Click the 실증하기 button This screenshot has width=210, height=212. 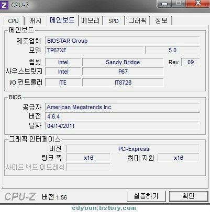[x=146, y=196]
